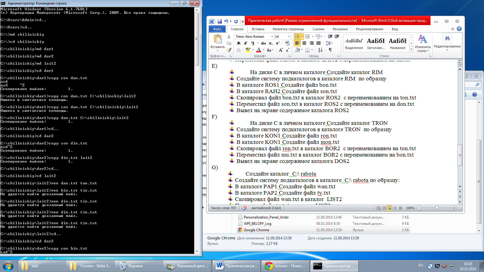This screenshot has width=484, height=272.
Task: Apply Заголово... heading style
Action: pos(376,43)
